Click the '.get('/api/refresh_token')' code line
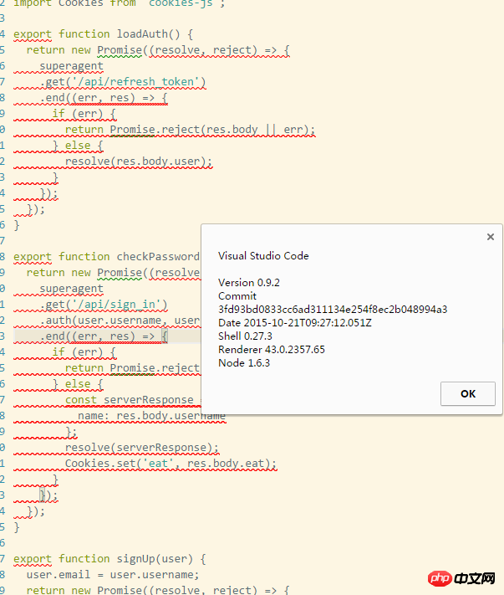The height and width of the screenshot is (595, 504). coord(123,82)
